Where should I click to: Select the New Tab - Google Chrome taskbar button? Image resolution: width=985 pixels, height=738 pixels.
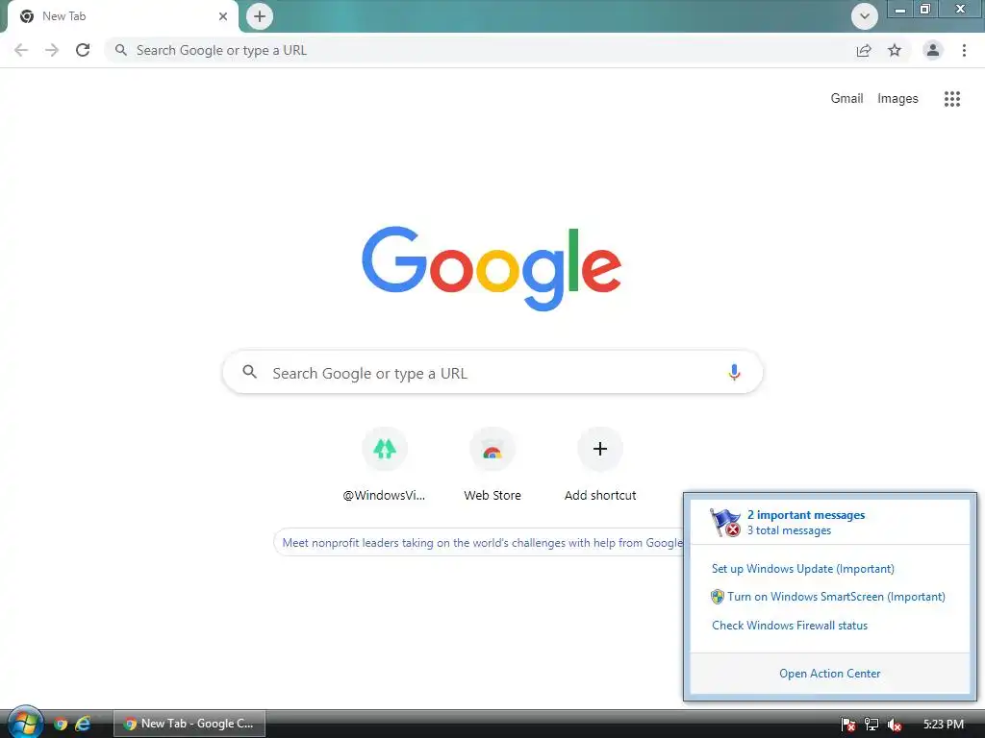point(189,724)
